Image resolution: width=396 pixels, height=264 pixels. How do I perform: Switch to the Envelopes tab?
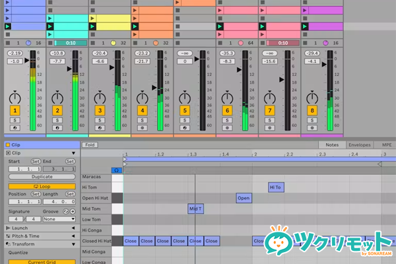coord(360,145)
